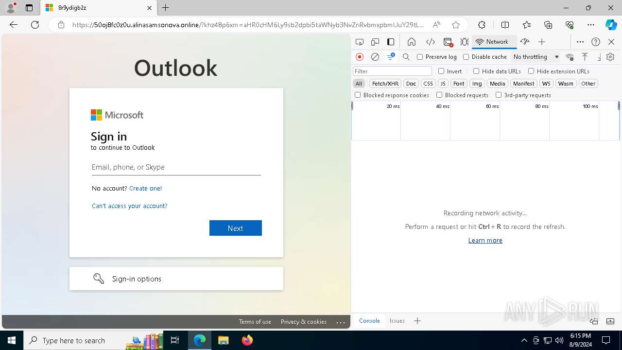Open Terms of use footer link

pyautogui.click(x=255, y=322)
